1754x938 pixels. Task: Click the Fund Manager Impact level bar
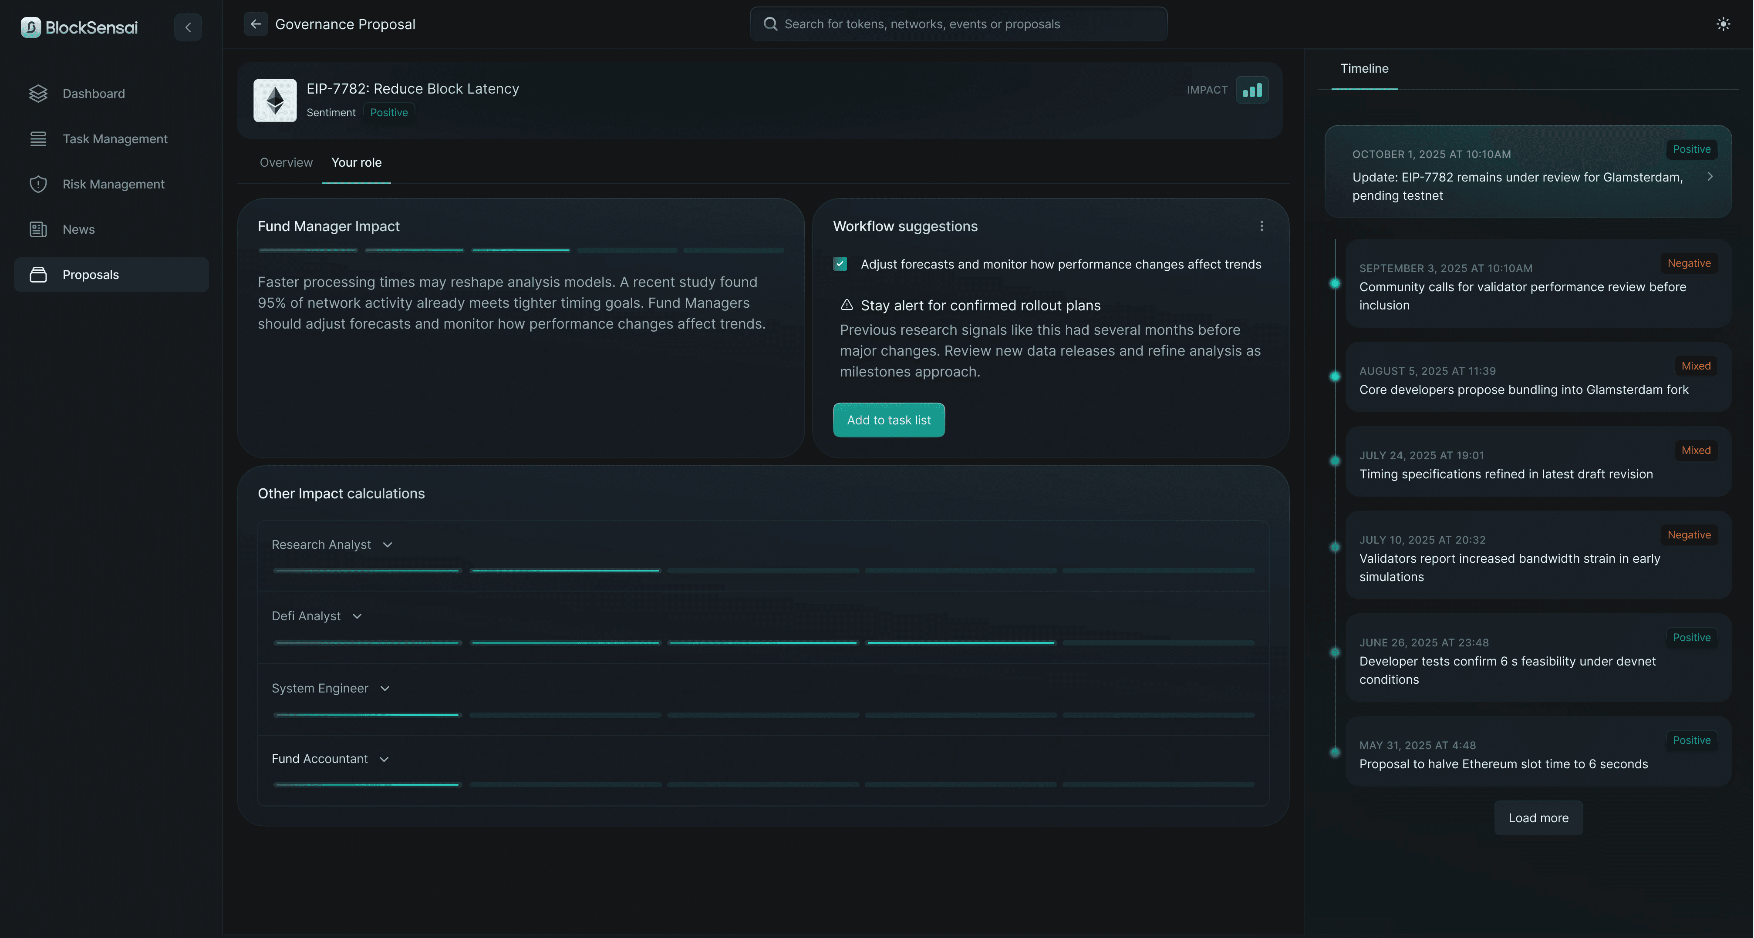coord(520,250)
